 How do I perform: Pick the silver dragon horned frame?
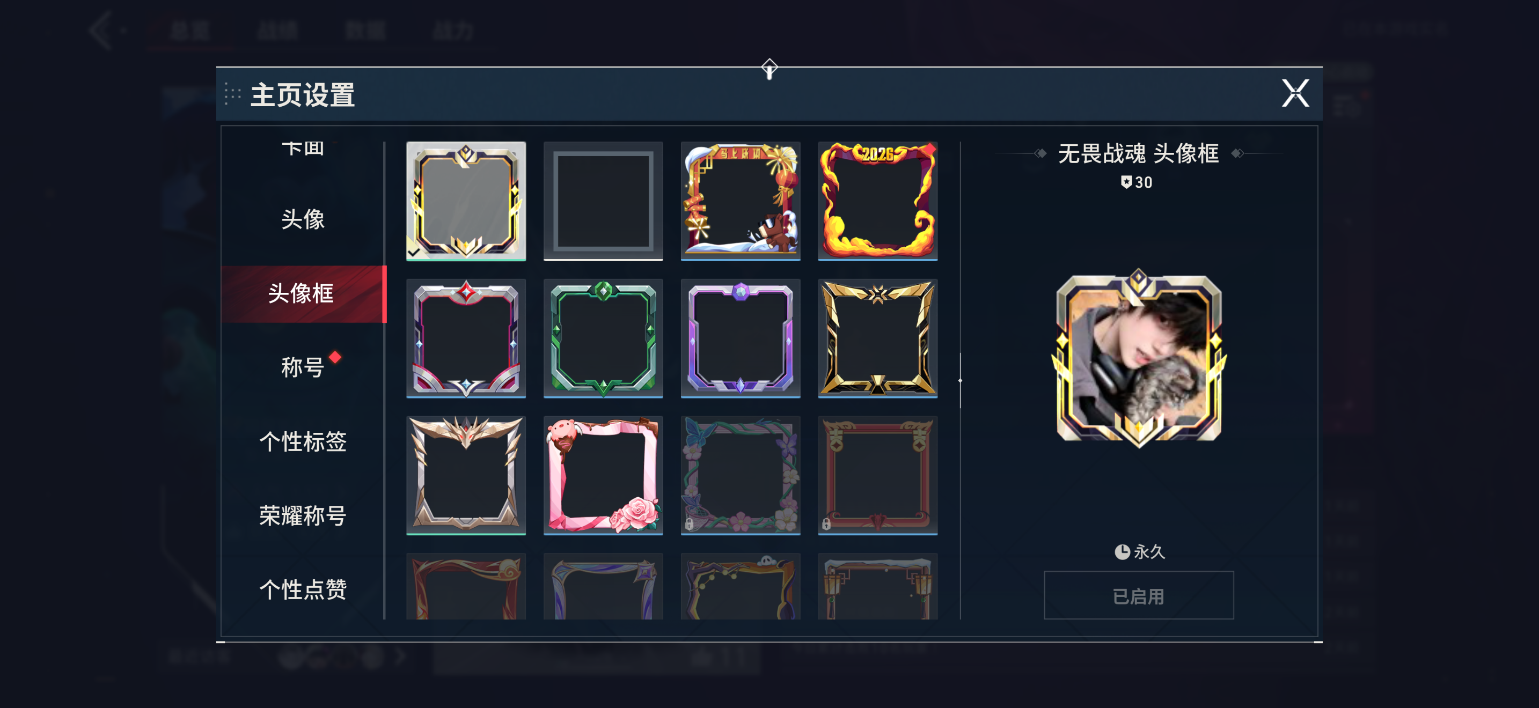(x=466, y=475)
